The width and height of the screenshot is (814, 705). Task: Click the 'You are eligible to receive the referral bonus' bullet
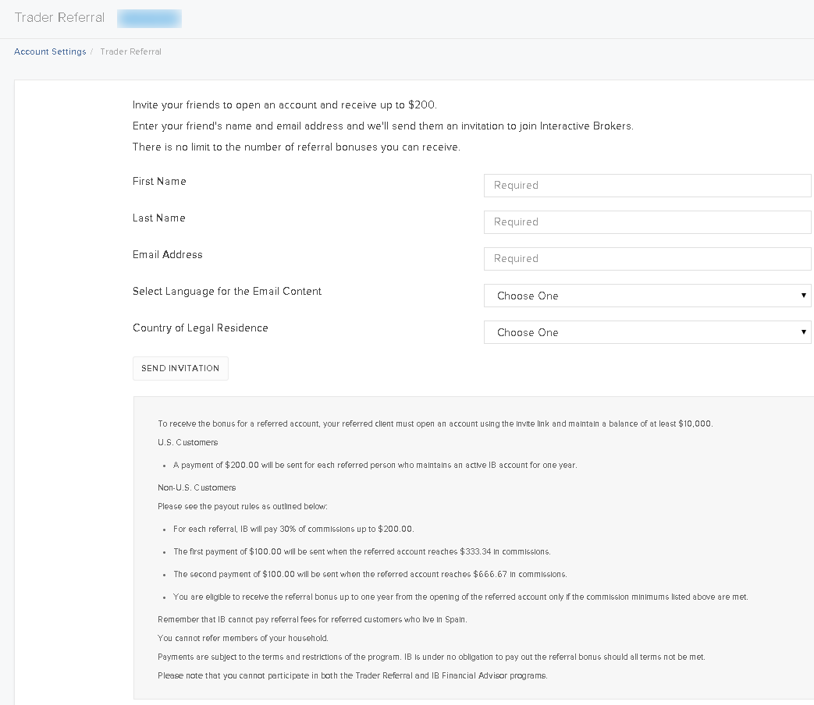pyautogui.click(x=461, y=597)
